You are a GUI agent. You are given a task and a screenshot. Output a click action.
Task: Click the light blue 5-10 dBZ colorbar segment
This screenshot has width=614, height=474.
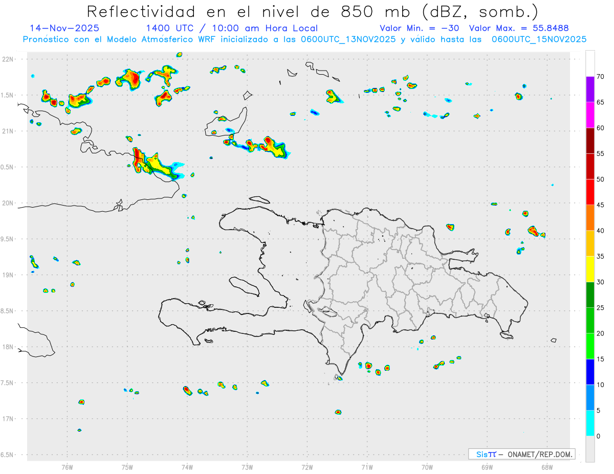[590, 397]
